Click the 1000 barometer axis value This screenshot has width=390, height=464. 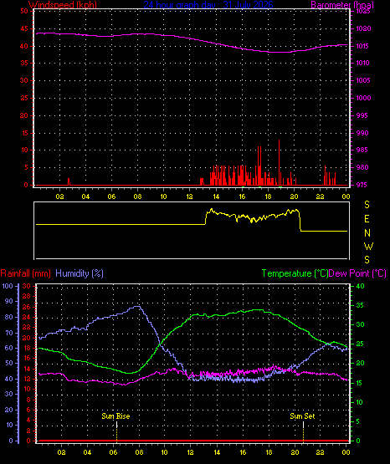(363, 98)
